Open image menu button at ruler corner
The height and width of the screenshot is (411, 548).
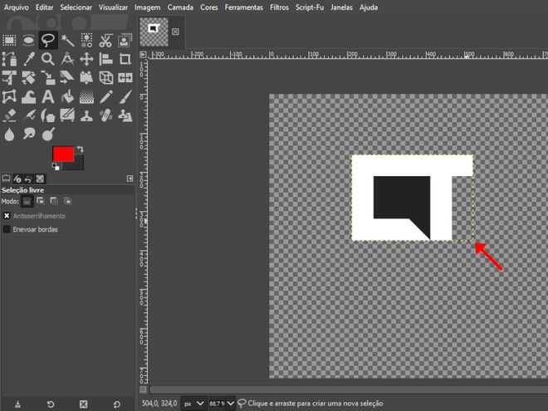[143, 55]
